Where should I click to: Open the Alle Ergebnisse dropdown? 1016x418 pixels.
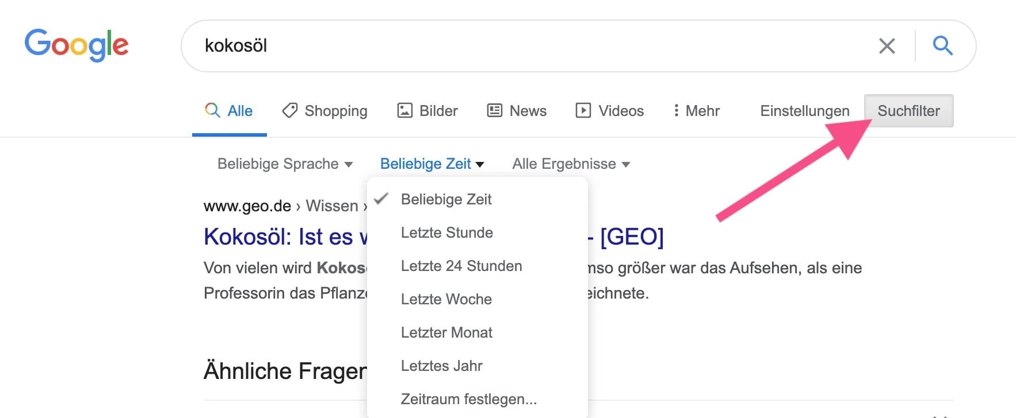click(571, 164)
